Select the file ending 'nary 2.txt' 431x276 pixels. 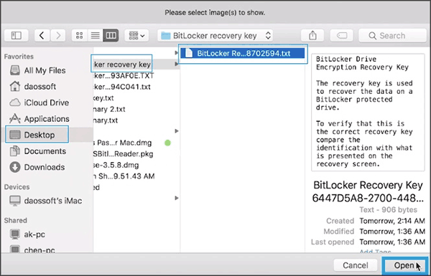109,109
